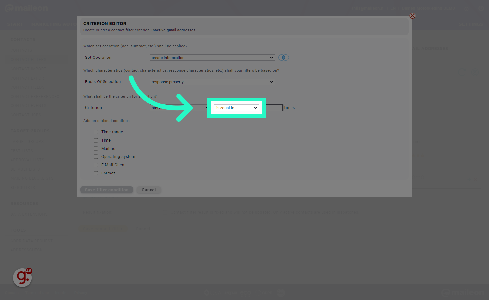489x300 pixels.
Task: Select CONTACT FILTERS in sidebar
Action: (x=28, y=59)
